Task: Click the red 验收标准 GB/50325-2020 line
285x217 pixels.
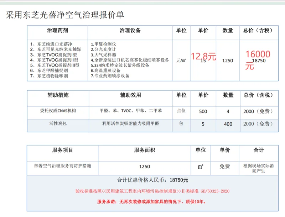Action: (x=152, y=191)
